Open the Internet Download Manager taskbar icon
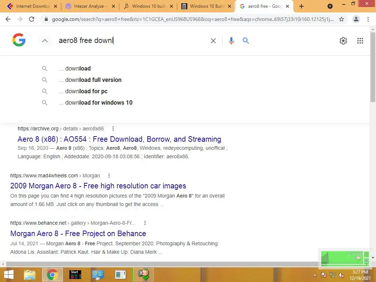The height and width of the screenshot is (282, 376). pos(144,275)
